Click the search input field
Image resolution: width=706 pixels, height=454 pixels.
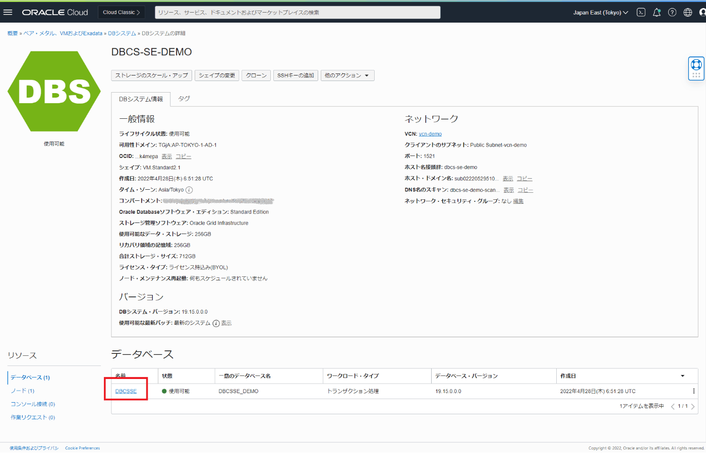tap(298, 13)
